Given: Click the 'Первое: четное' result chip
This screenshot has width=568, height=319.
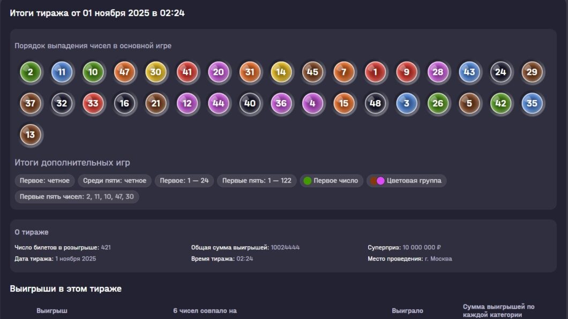Looking at the screenshot, I should coord(44,181).
